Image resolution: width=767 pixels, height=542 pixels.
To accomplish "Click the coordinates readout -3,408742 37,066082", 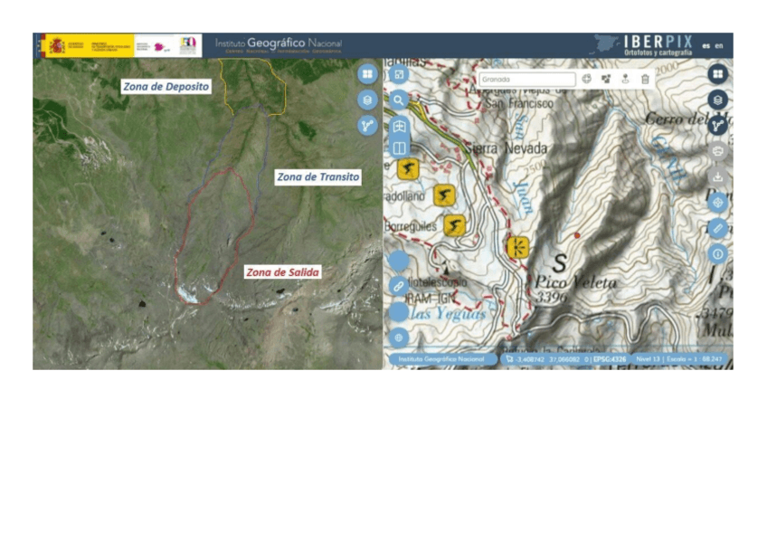I will pos(548,359).
